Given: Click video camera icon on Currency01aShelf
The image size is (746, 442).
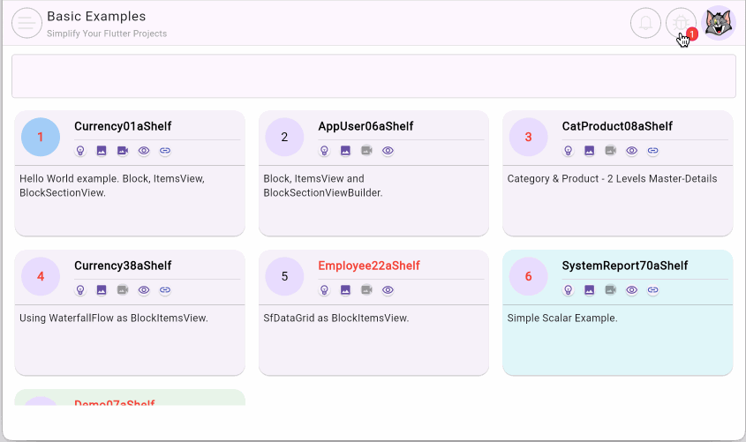Looking at the screenshot, I should point(123,151).
